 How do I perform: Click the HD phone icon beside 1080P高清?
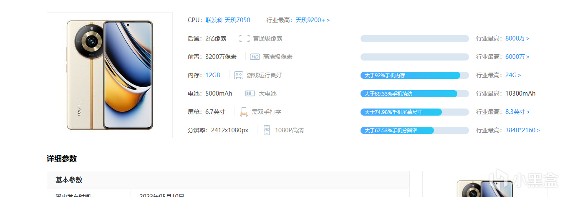(267, 130)
